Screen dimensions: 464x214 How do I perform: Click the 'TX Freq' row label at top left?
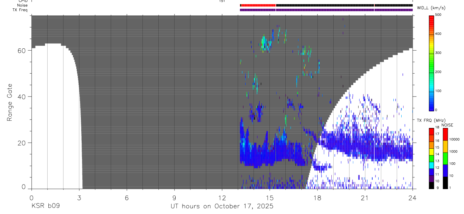[20, 10]
